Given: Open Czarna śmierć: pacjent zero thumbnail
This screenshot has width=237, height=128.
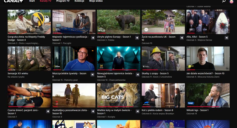Looking at the screenshot, I should [29, 95].
